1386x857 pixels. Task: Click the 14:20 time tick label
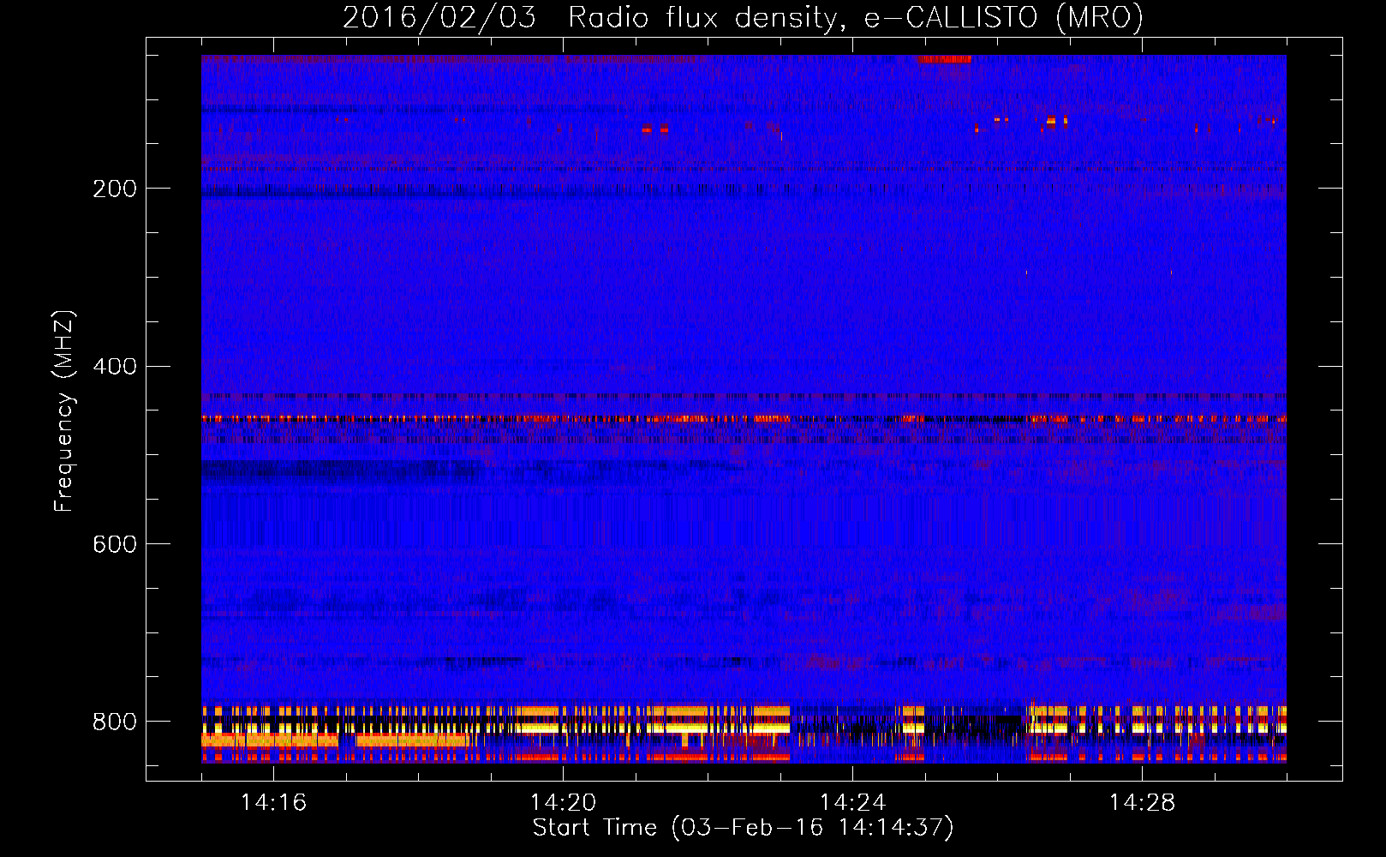click(563, 803)
